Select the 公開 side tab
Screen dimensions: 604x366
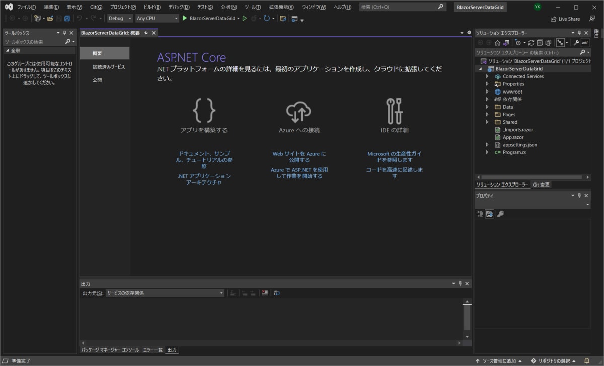pos(97,80)
